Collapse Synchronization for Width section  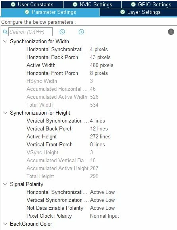pos(5,41)
